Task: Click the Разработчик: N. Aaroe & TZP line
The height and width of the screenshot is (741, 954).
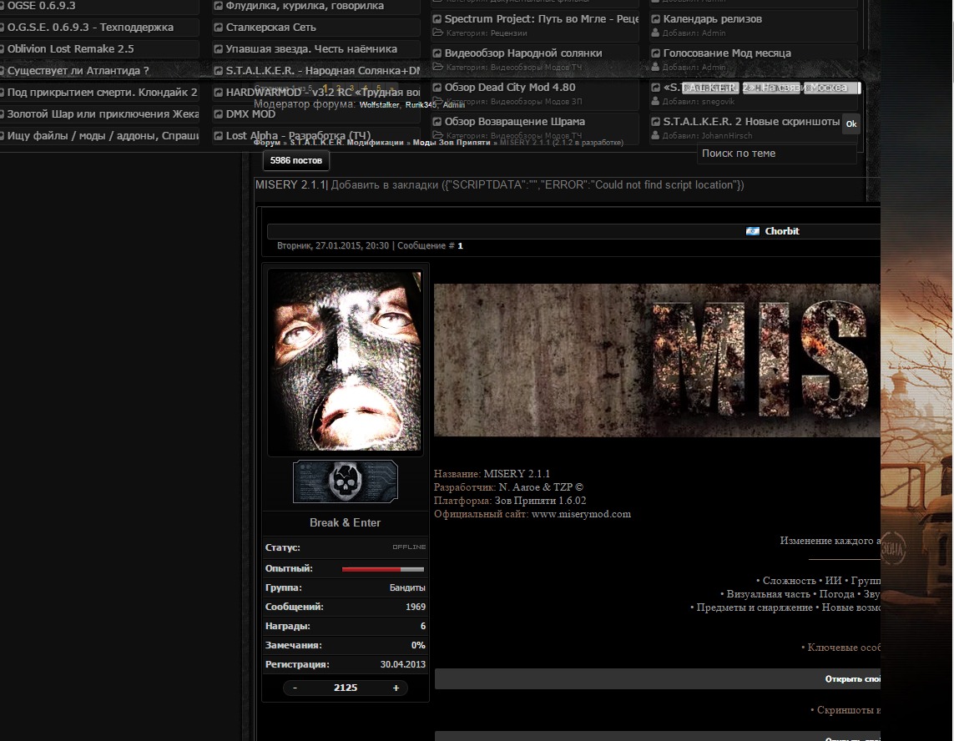Action: click(508, 487)
